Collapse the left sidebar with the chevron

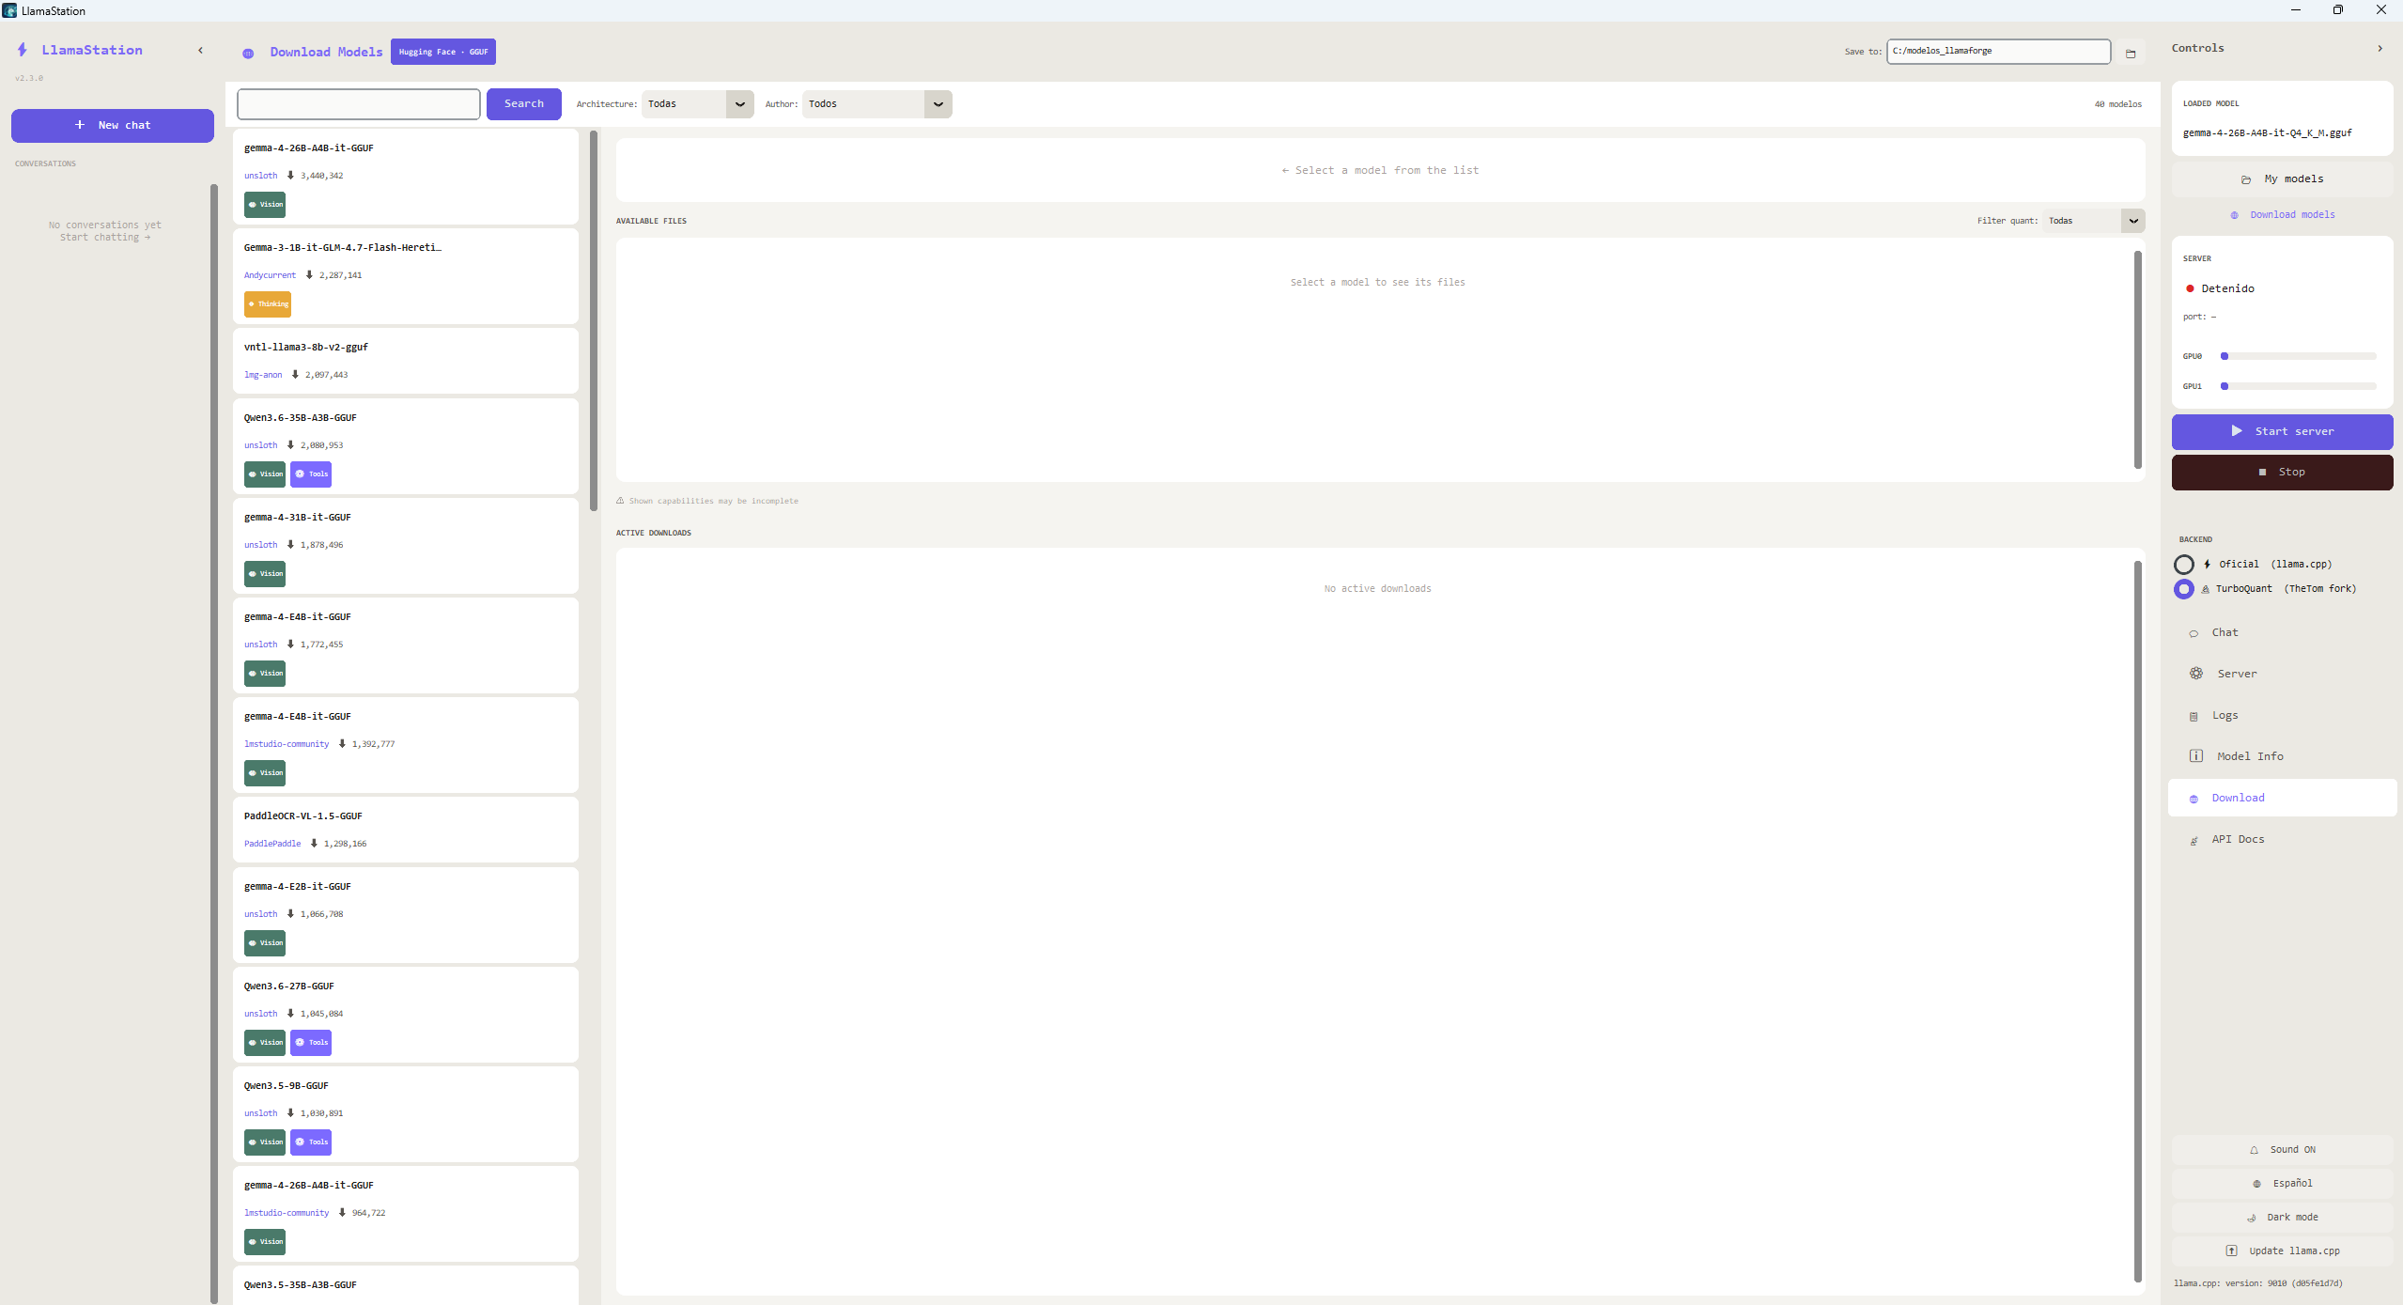[200, 51]
